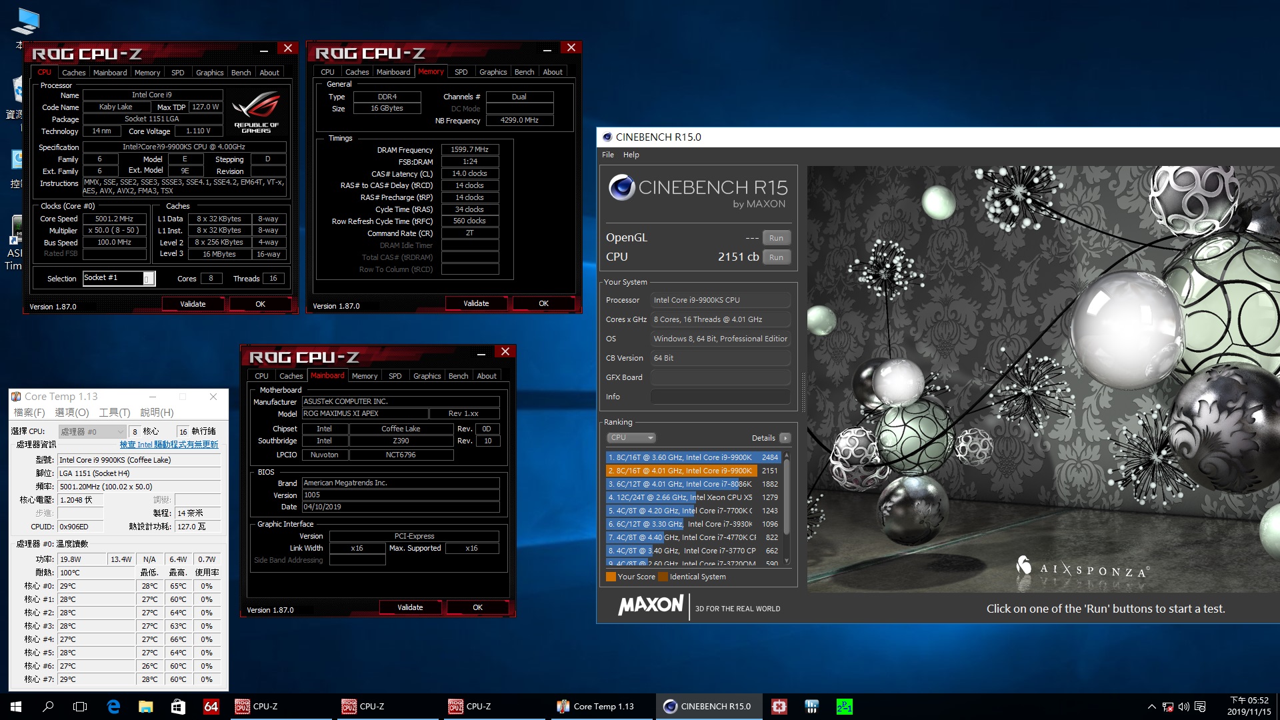Open Microsoft Store taskbar icon
The width and height of the screenshot is (1280, 720).
(x=178, y=706)
